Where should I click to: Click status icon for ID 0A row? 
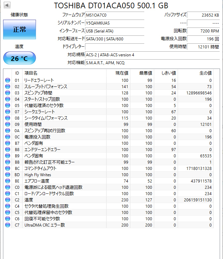point(8,130)
